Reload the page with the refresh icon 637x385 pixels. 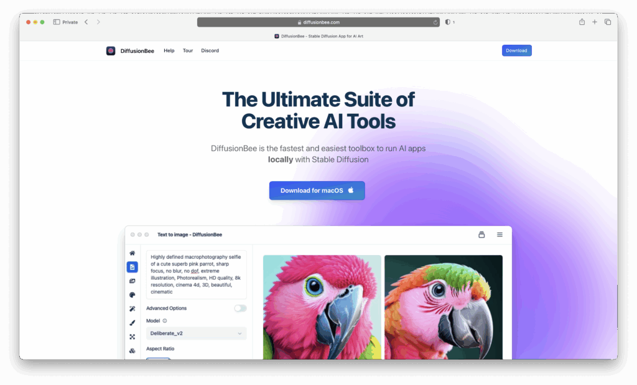coord(435,22)
